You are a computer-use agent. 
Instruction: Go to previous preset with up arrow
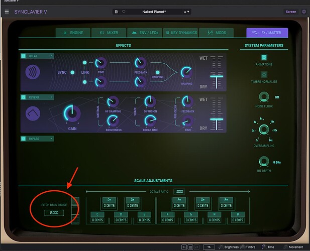185,12
